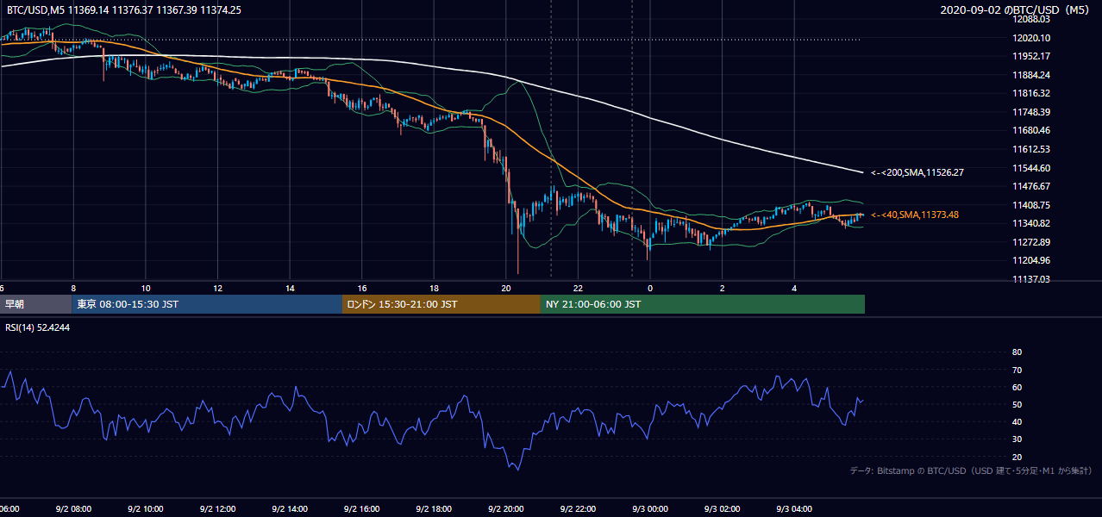This screenshot has height=517, width=1102.
Task: Click the 11748.39 price axis label
Action: pos(1031,112)
